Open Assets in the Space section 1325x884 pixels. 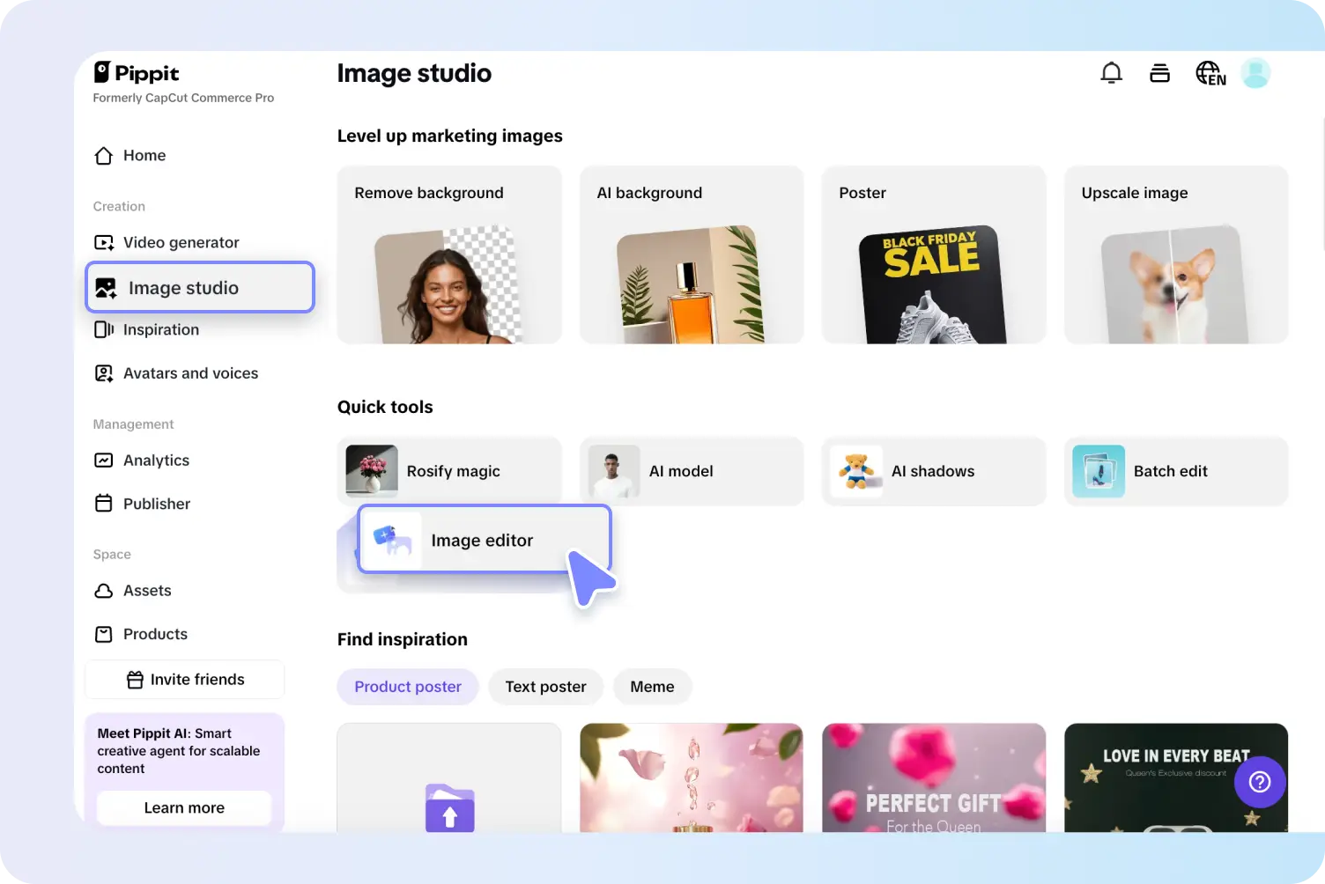point(147,590)
